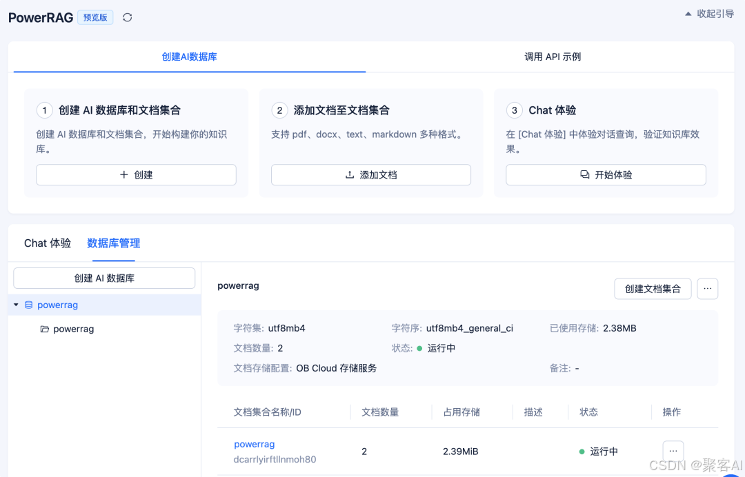Switch to the 创建AI数据库 tab
Image resolution: width=745 pixels, height=477 pixels.
[189, 57]
